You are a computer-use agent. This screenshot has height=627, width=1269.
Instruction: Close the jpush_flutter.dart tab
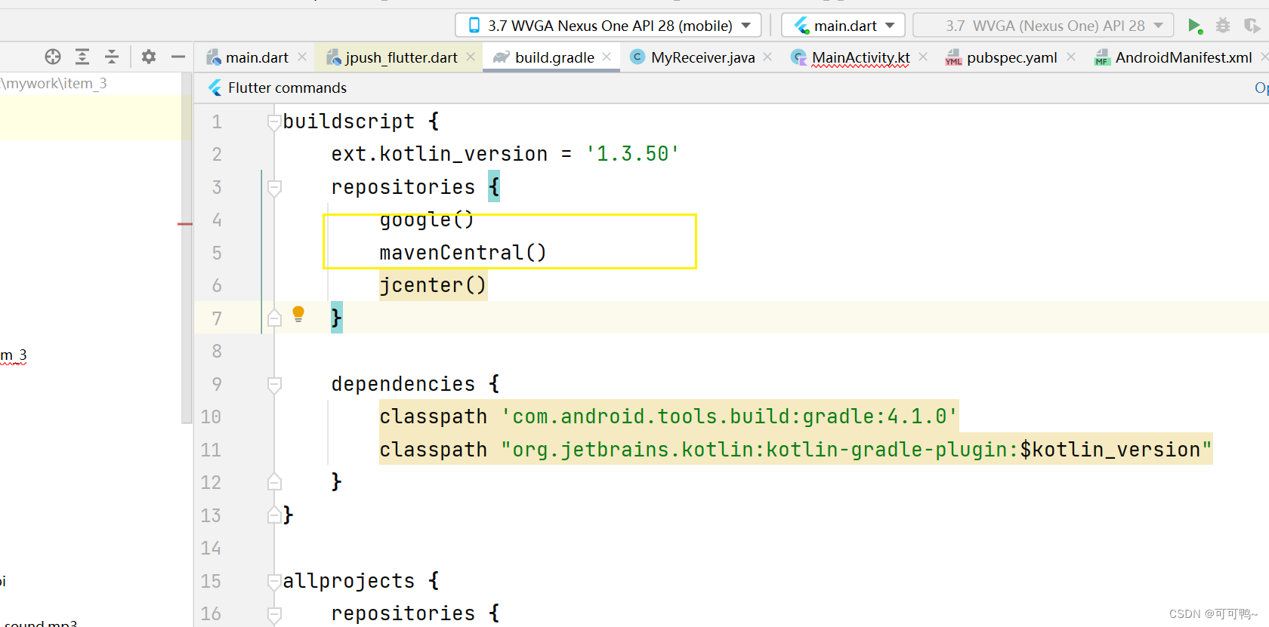click(471, 57)
